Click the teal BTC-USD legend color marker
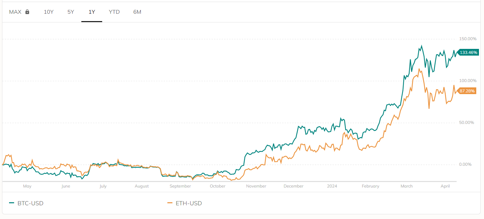Viewport: 484px width, 219px height. (x=12, y=203)
